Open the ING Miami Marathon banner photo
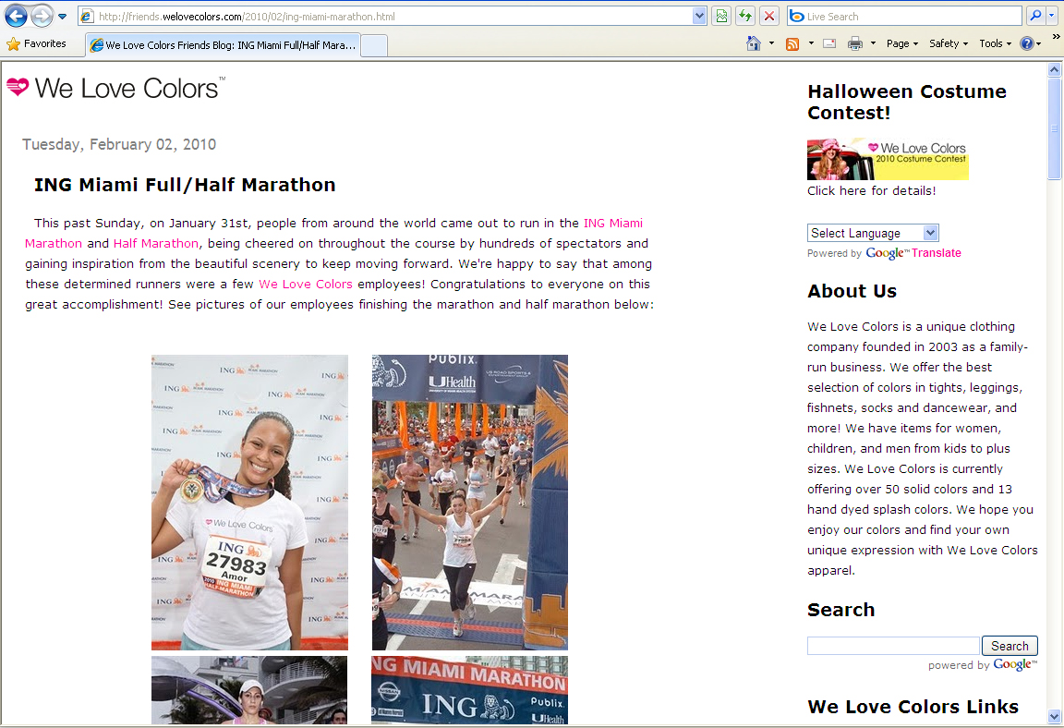1064x728 pixels. coord(469,689)
